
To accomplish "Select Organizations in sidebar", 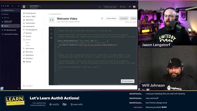I will tap(30, 27).
